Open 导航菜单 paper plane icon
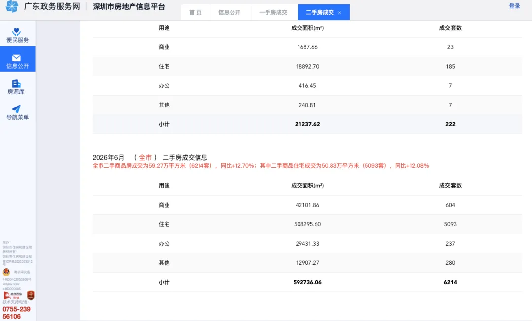The width and height of the screenshot is (532, 321). (x=16, y=108)
